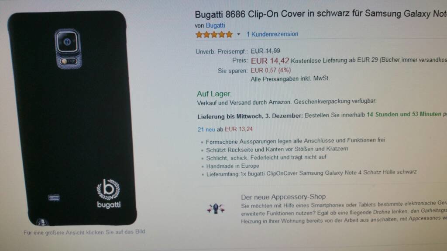Click the Sie sparen EUR 0,57 amount
Screen dimensions: 447x251
click(271, 70)
